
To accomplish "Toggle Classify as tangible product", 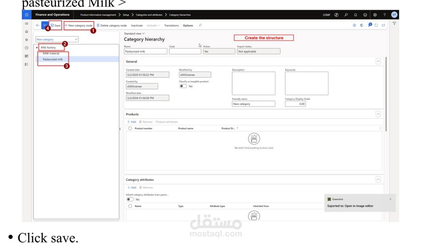I will pyautogui.click(x=183, y=86).
